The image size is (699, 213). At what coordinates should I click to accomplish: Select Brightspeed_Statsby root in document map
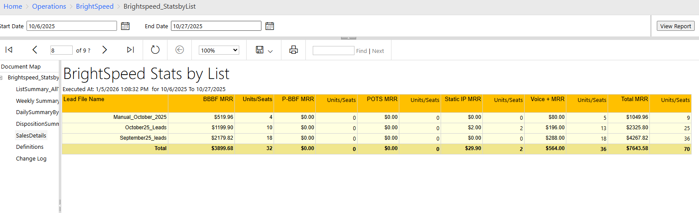(33, 77)
